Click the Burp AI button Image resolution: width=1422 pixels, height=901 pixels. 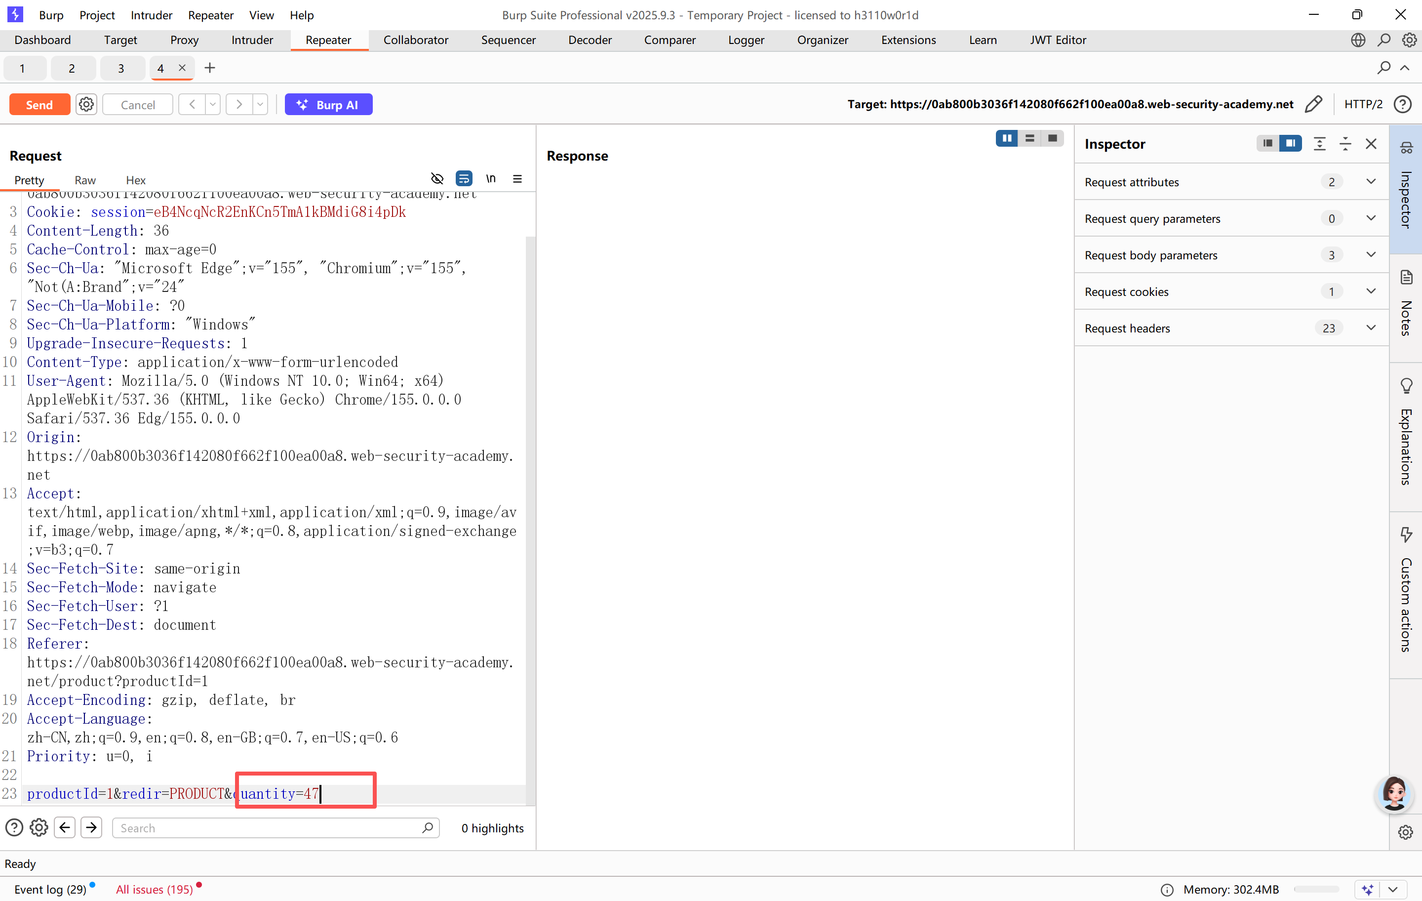coord(328,105)
